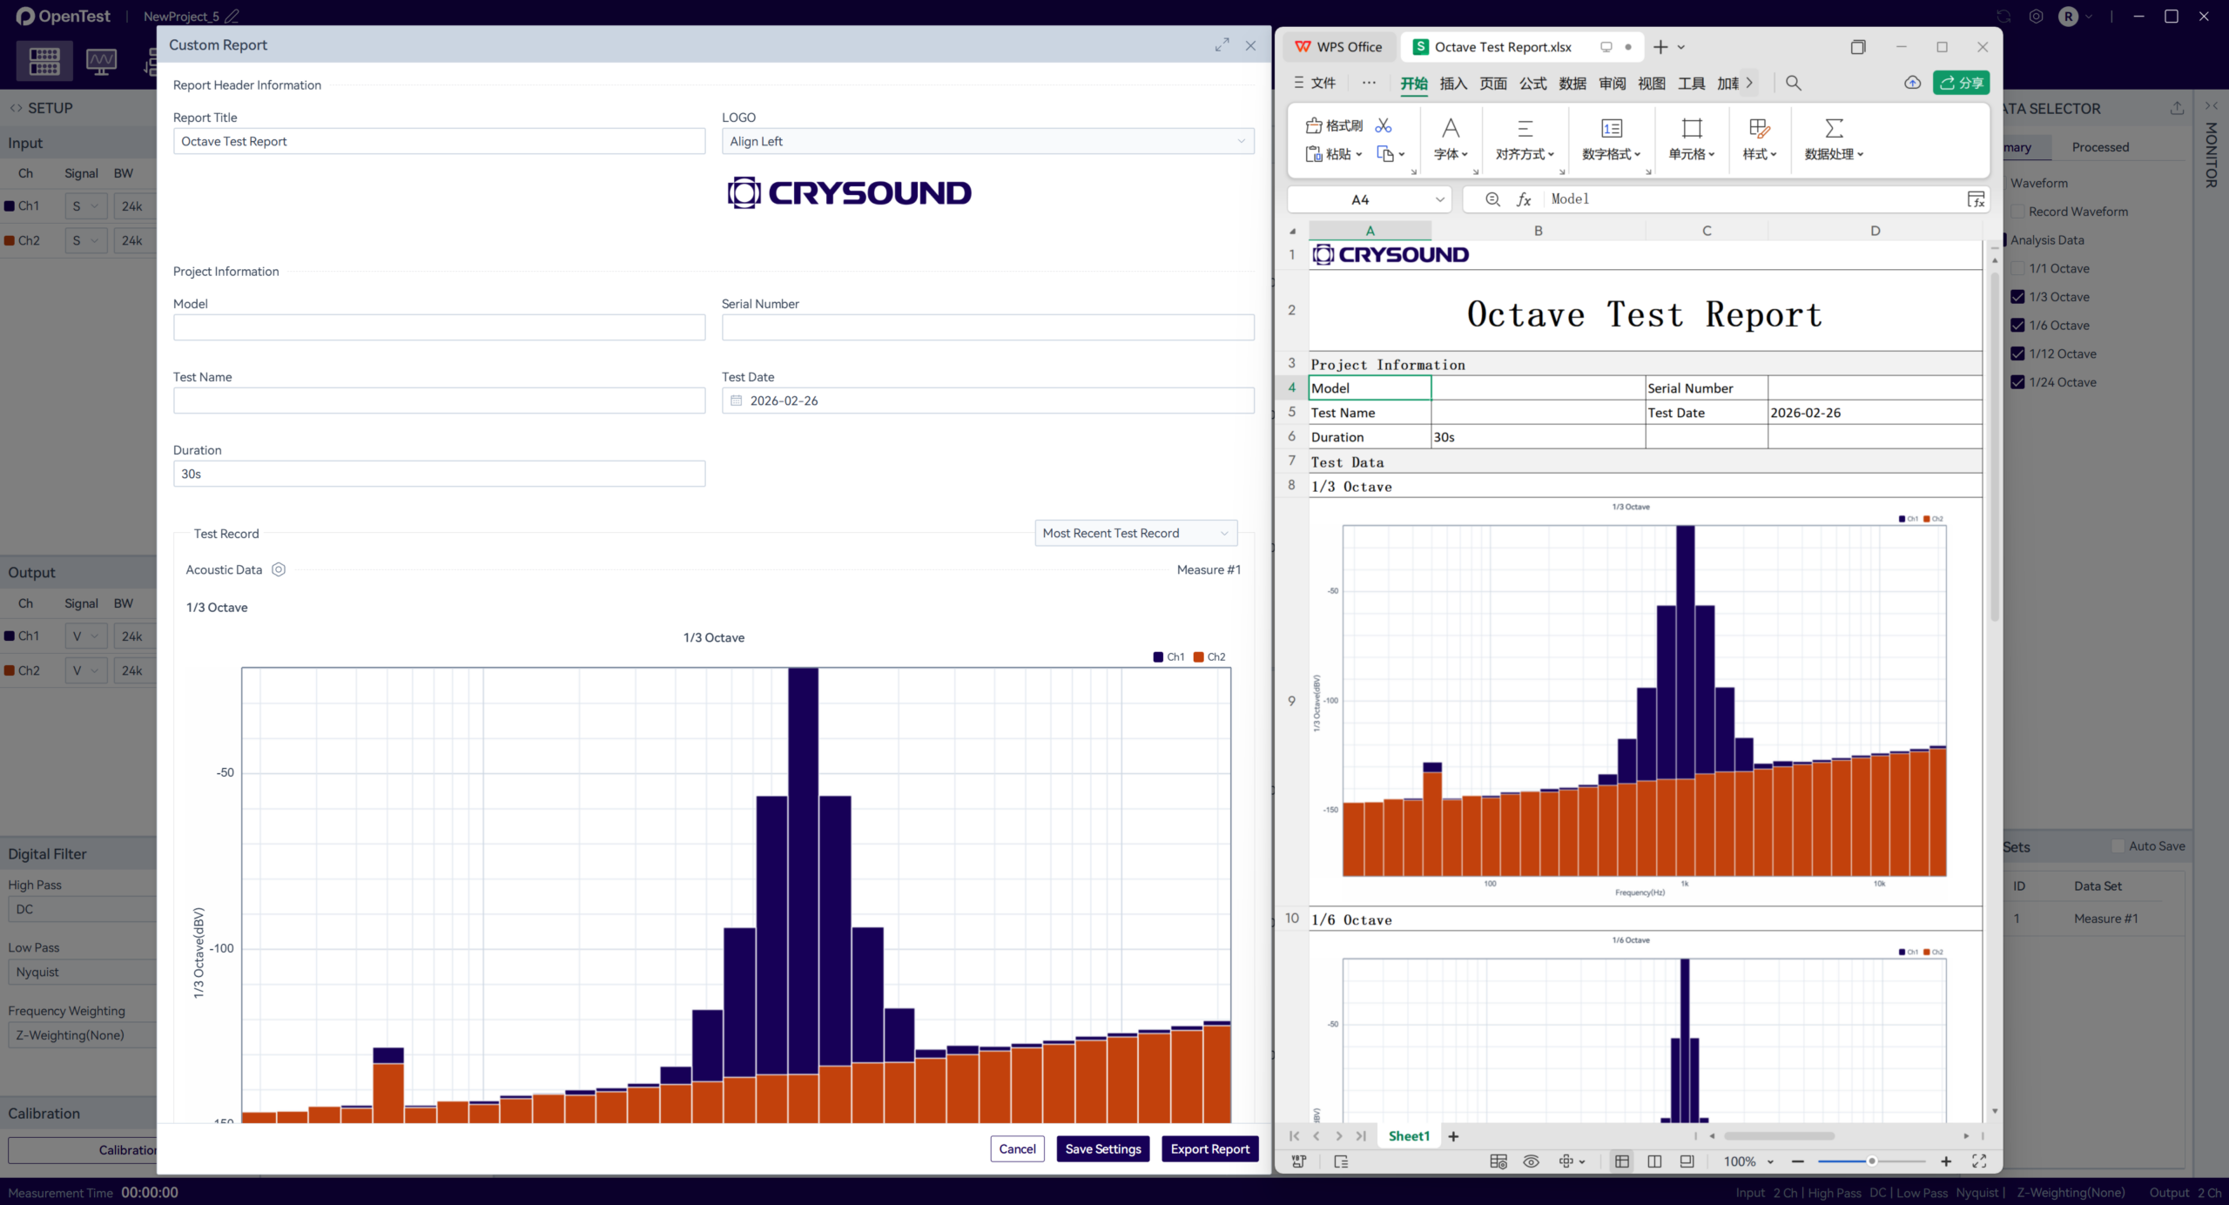Viewport: 2229px width, 1205px height.
Task: Expand the Custom Report dialog to fullscreen
Action: pos(1222,44)
